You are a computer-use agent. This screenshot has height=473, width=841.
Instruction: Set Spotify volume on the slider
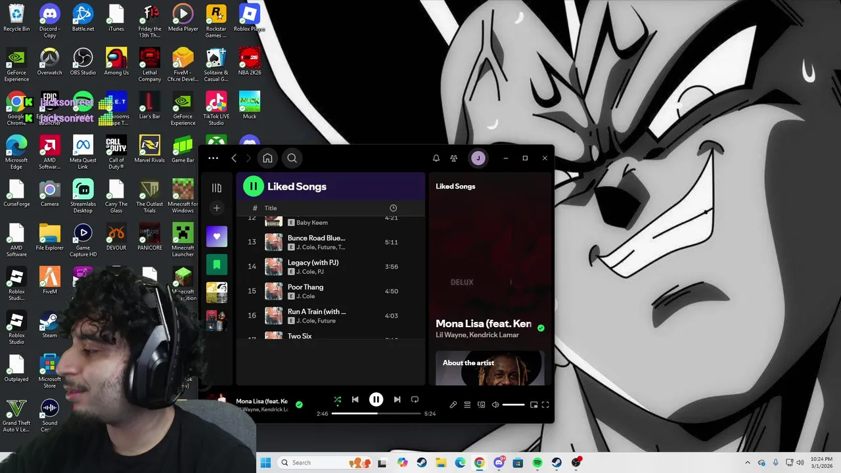[x=513, y=405]
